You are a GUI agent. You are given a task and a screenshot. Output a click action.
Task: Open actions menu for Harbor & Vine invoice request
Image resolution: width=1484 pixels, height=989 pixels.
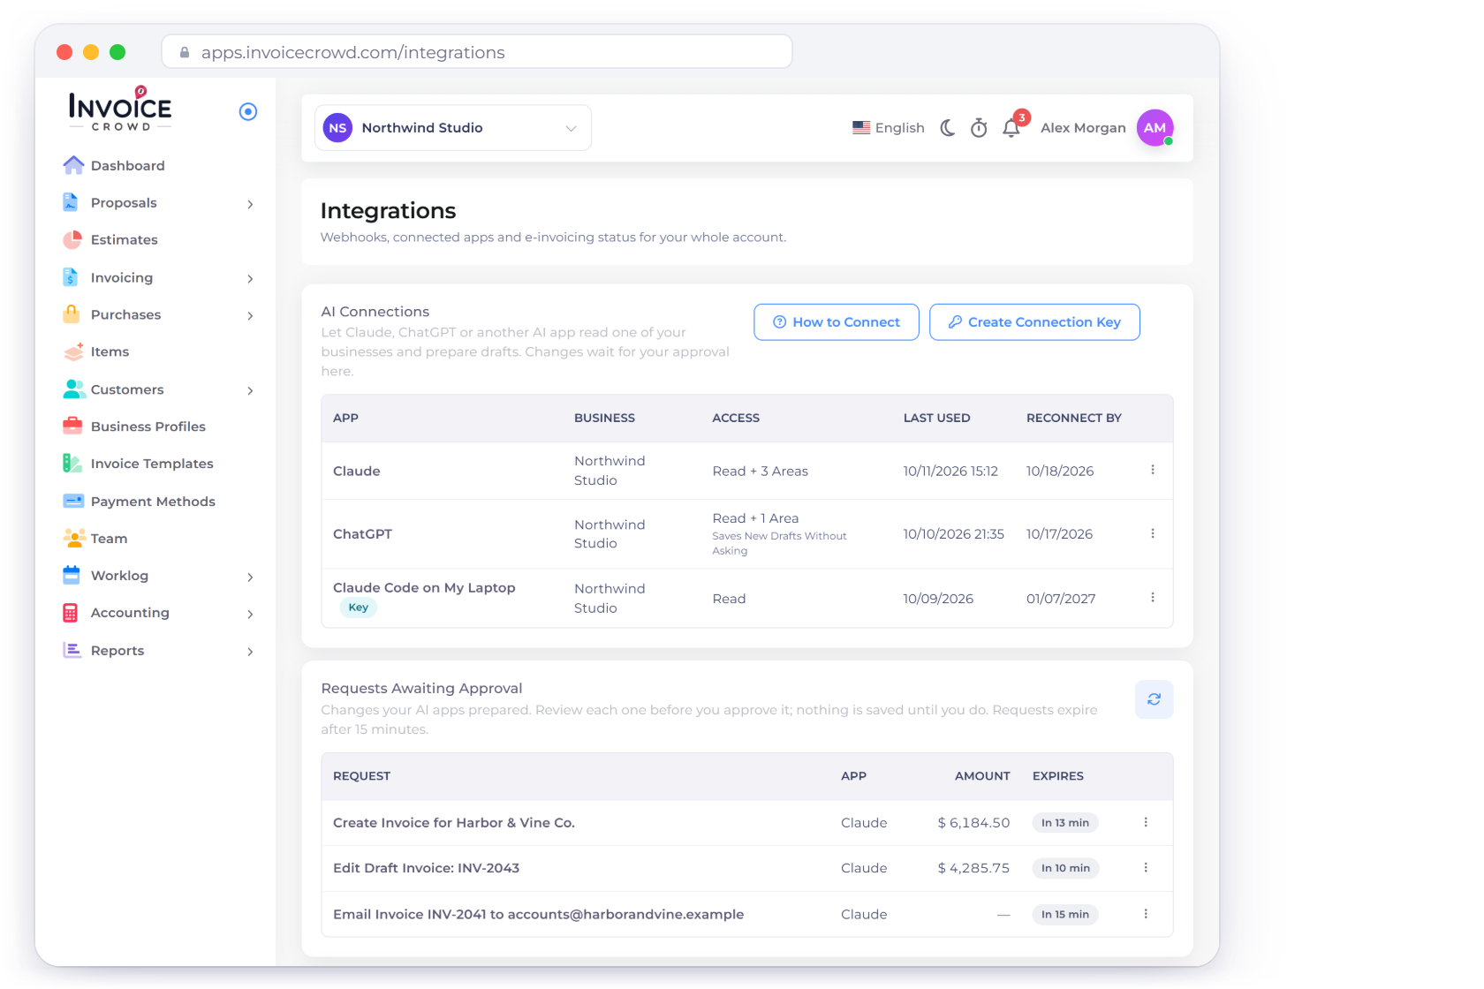1146,823
